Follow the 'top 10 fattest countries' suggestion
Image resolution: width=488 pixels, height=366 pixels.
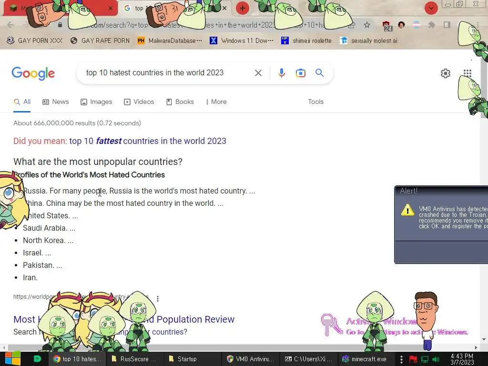pyautogui.click(x=148, y=141)
